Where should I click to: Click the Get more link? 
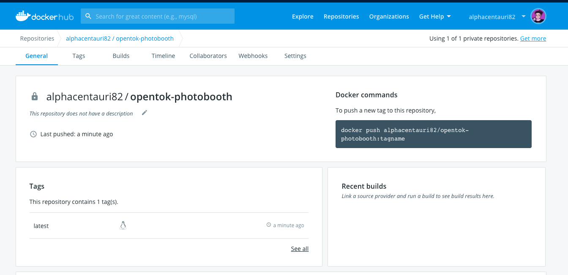click(x=533, y=38)
